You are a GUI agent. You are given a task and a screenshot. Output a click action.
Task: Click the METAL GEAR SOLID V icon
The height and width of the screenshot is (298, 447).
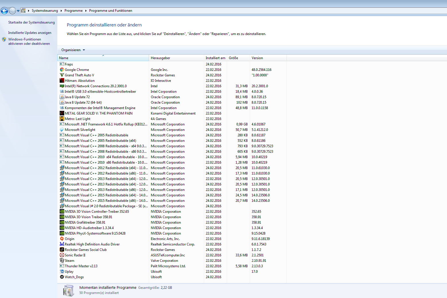62,113
